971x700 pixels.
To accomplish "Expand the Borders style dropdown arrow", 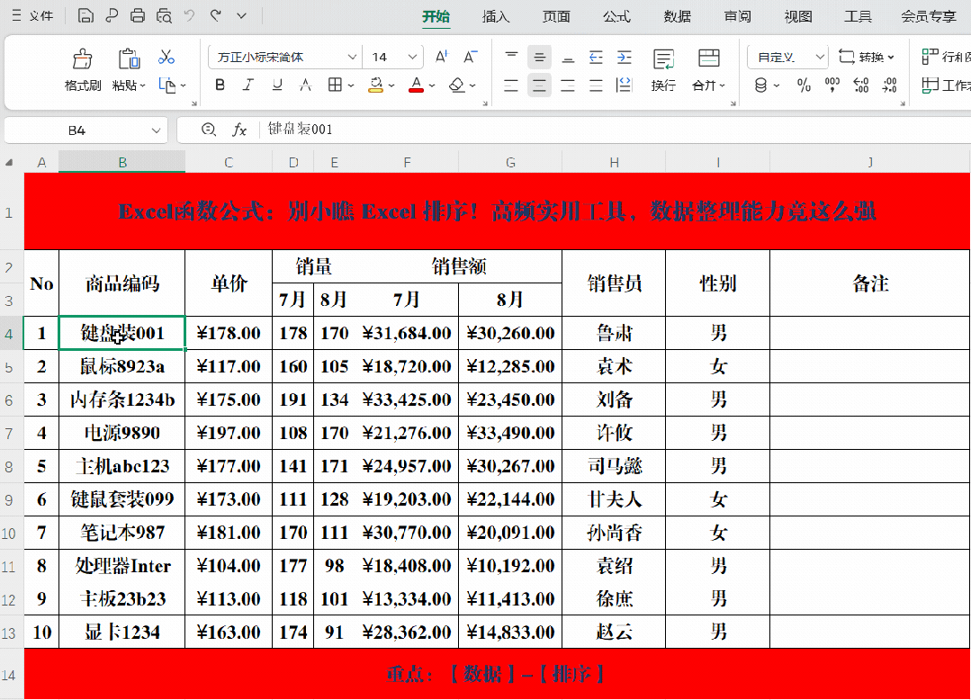I will (350, 85).
